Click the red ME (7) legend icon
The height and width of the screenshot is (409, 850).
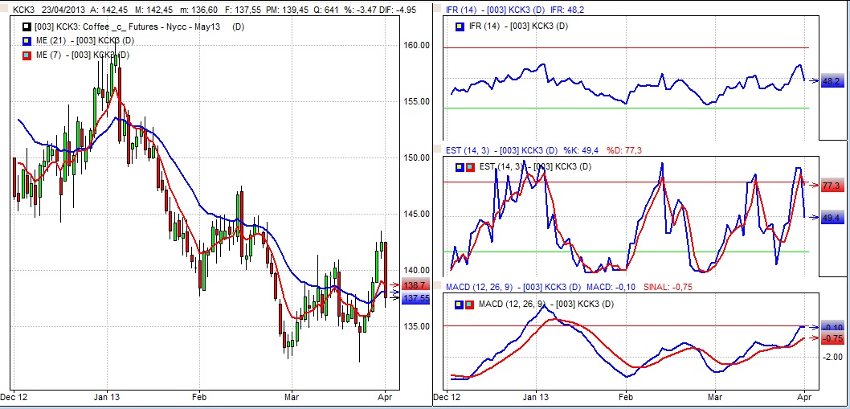click(x=27, y=55)
